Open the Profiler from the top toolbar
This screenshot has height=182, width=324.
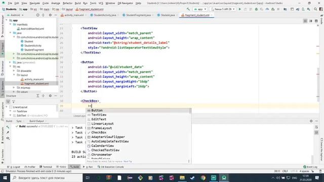267,9
